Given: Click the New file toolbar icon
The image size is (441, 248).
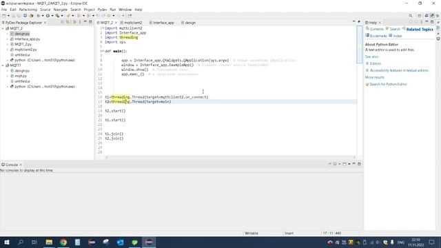Looking at the screenshot, I should pos(4,16).
